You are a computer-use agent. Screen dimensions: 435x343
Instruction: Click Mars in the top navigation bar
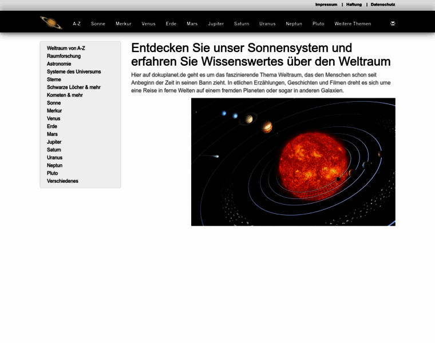(192, 24)
